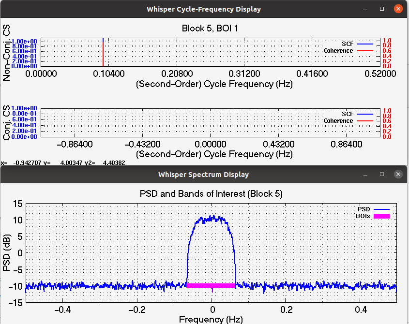Maximize the Whisper Cycle-Frequency Display window
This screenshot has width=409, height=324.
(382, 9)
